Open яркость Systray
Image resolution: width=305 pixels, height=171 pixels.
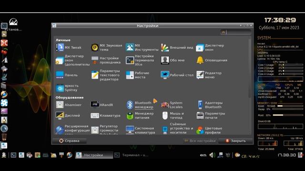67,88
